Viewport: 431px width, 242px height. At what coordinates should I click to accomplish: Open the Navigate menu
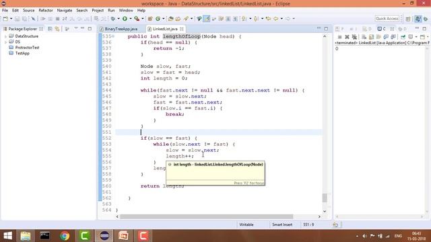65,11
